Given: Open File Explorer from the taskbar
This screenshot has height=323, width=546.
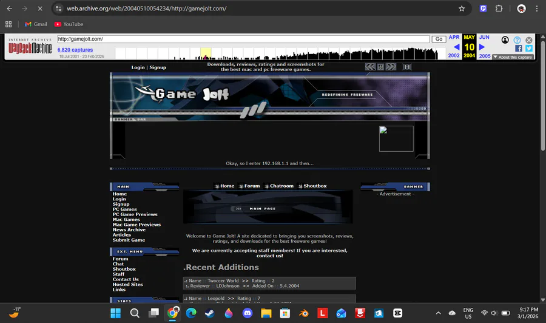Looking at the screenshot, I should click(266, 313).
